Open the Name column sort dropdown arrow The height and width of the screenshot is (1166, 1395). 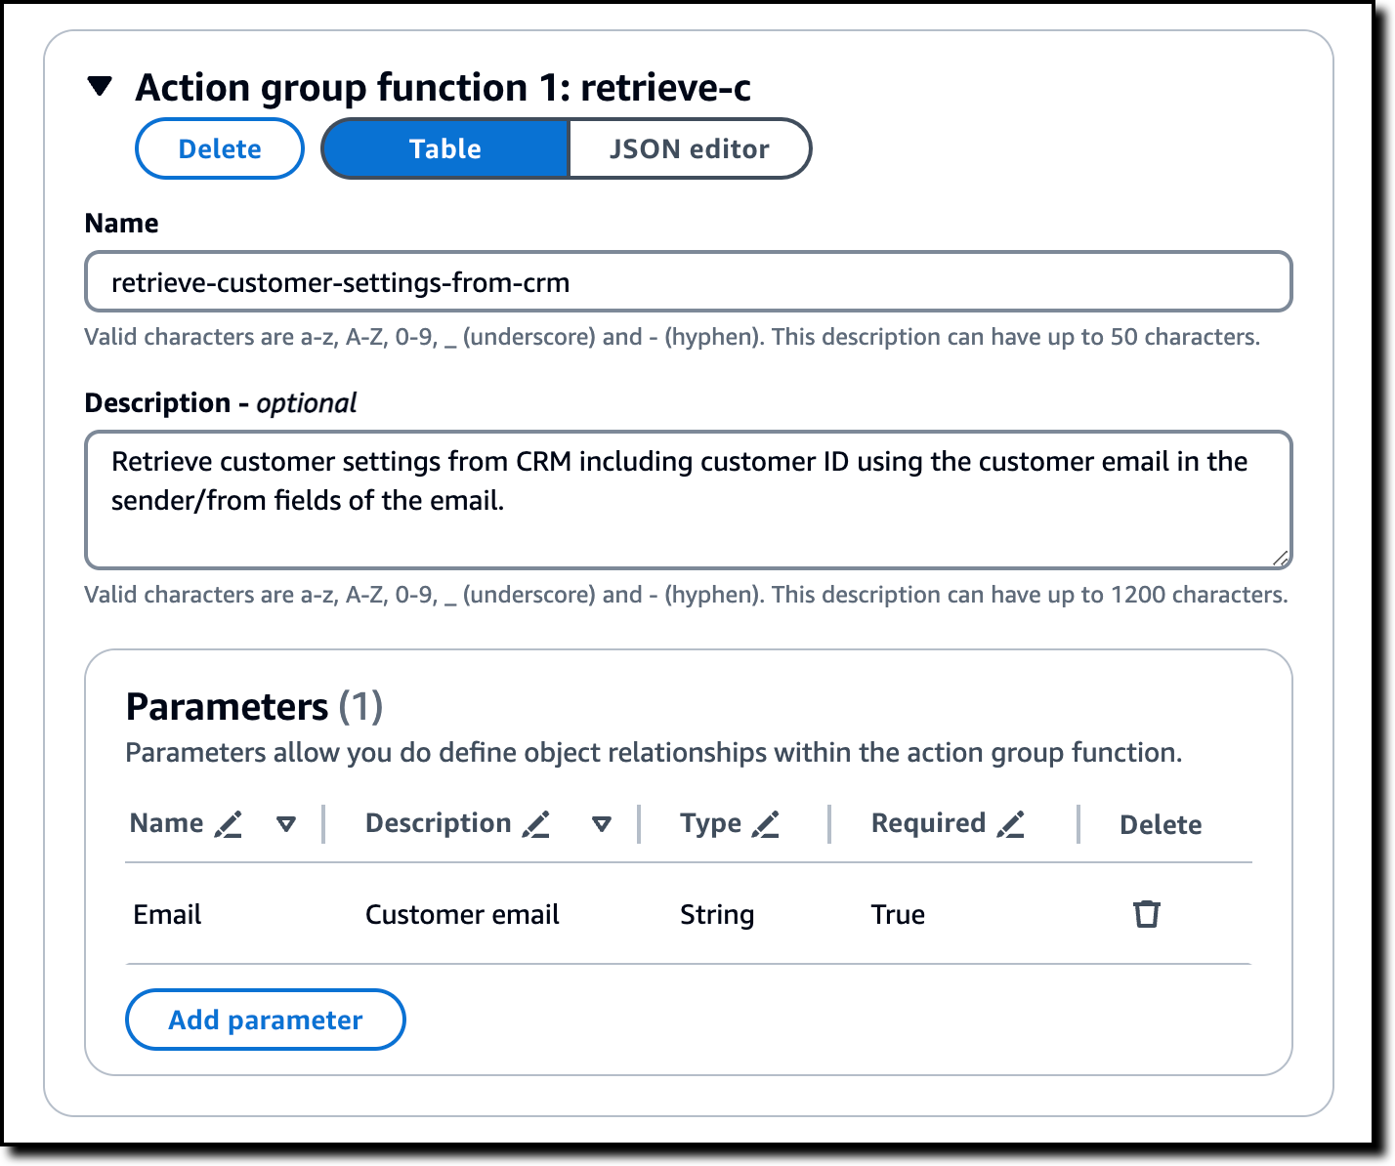[286, 824]
